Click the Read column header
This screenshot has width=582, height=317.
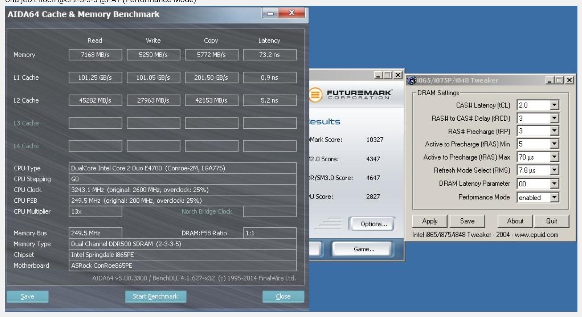point(95,41)
